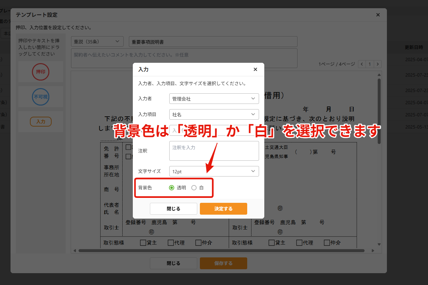
Task: Close the テンプレート設定 dialog with X
Action: click(378, 15)
